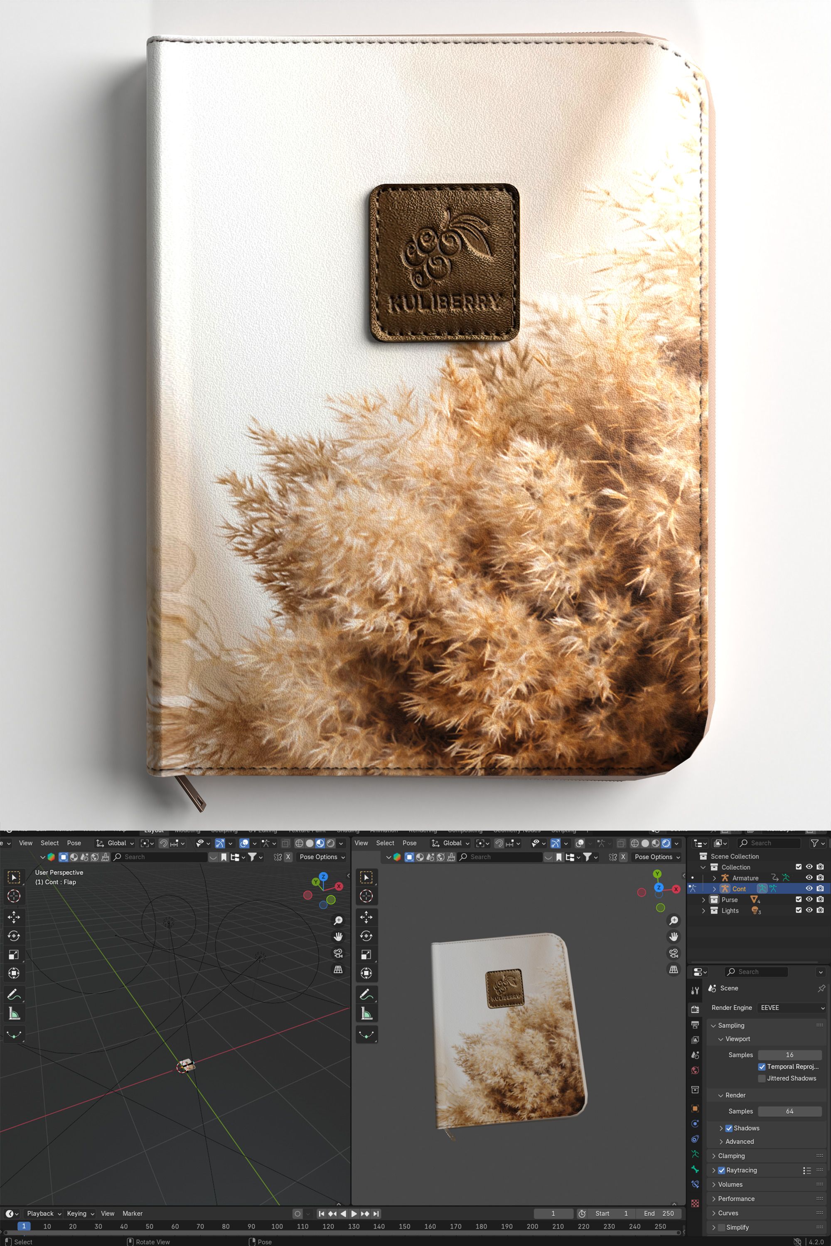Expand the Lights collection in outliner
Screen dimensions: 831x1246
point(703,911)
